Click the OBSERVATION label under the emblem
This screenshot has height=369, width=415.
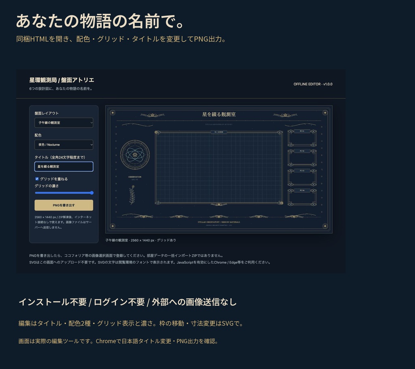point(135,177)
